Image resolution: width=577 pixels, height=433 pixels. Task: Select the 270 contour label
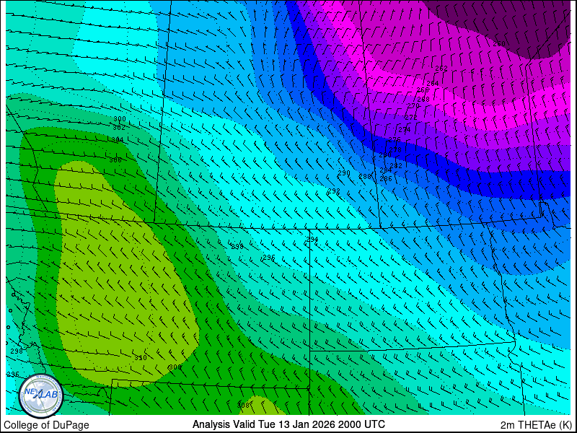click(x=413, y=106)
